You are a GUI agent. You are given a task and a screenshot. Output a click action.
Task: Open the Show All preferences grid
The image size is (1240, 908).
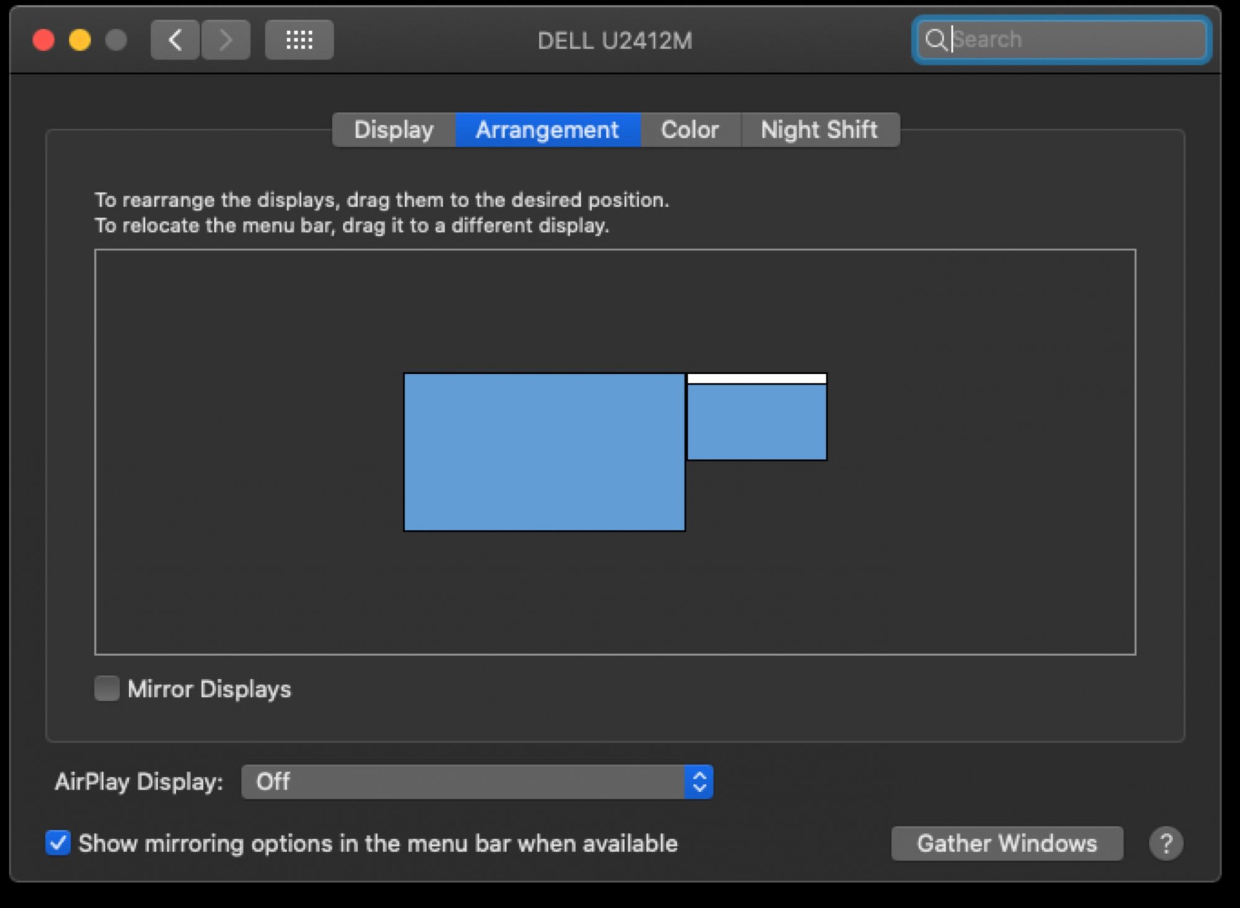299,40
